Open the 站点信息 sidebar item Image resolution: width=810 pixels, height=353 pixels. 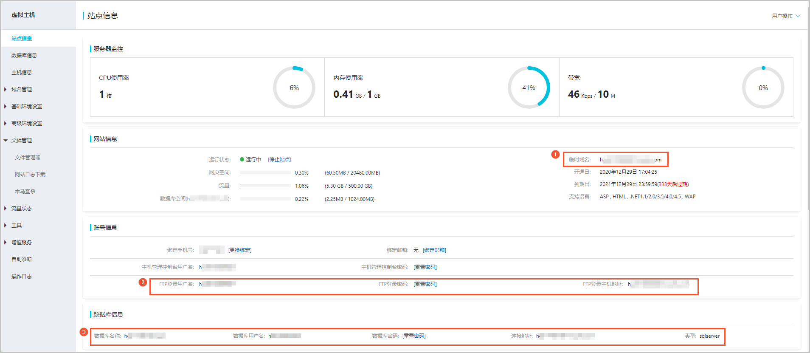[22, 38]
